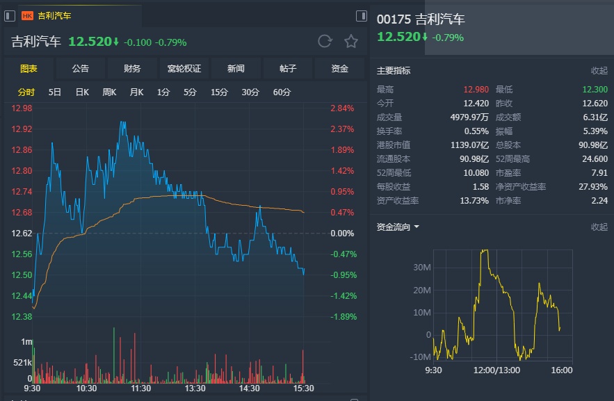Image resolution: width=614 pixels, height=401 pixels.
Task: Toggle the left panel layout icon
Action: point(8,15)
